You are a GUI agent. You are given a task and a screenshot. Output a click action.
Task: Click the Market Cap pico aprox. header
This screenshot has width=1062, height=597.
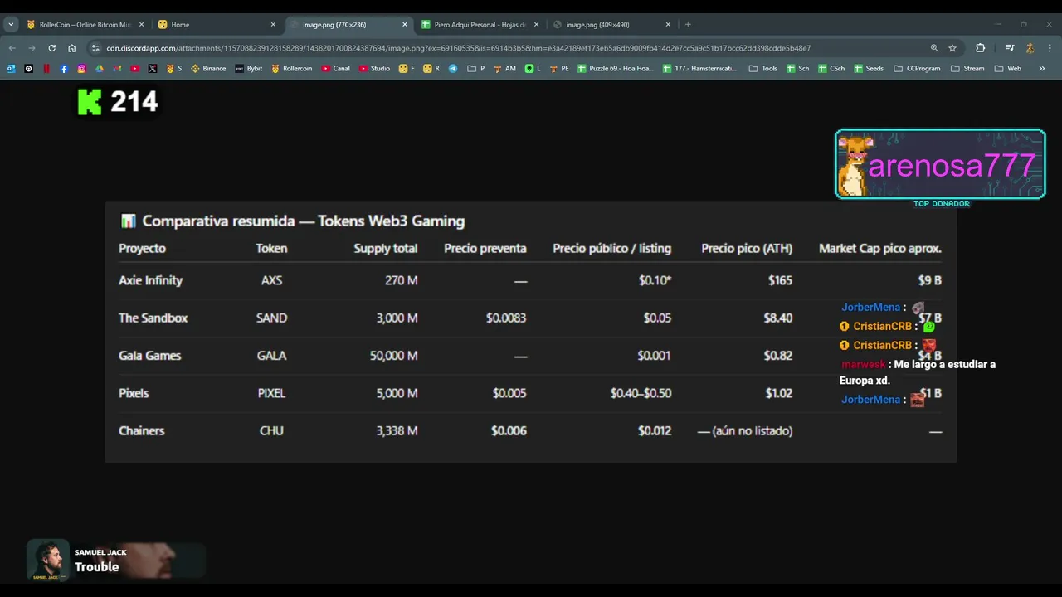(880, 248)
